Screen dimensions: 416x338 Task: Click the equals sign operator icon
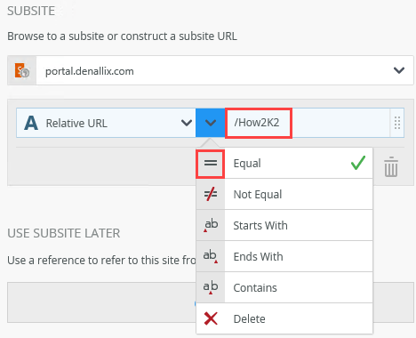coord(211,164)
